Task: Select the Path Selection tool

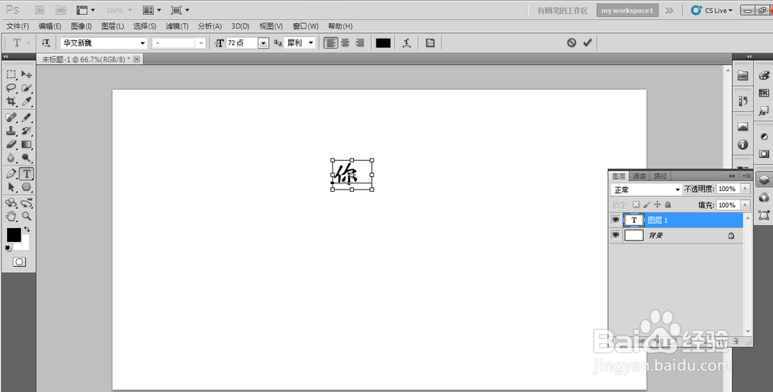Action: [12, 187]
